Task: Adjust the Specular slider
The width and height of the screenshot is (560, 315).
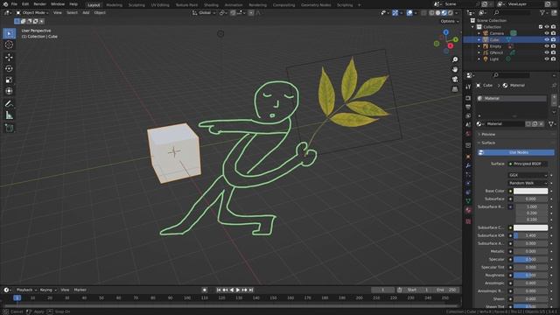Action: pos(530,260)
